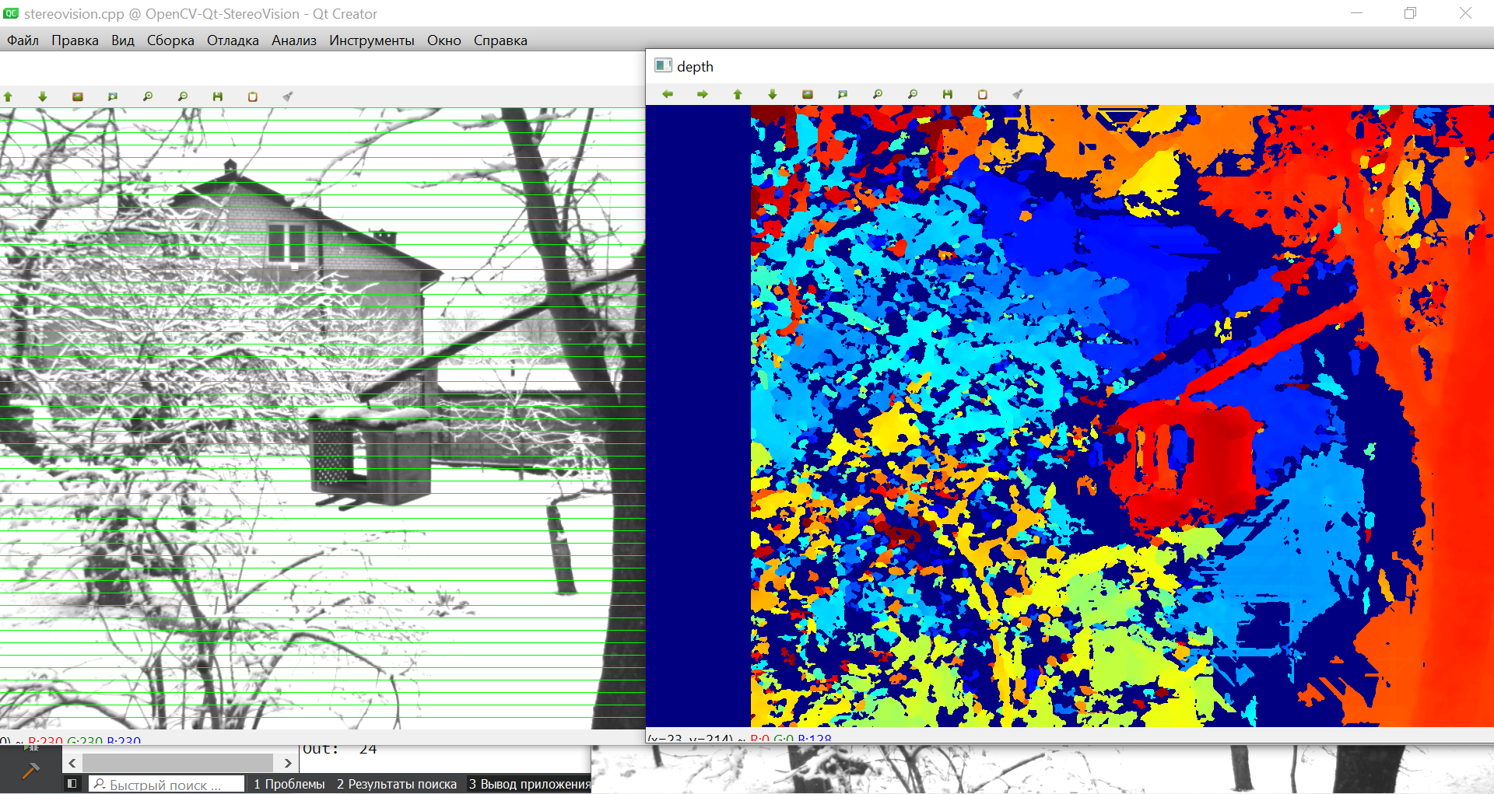Open the Инструменты menu
This screenshot has height=794, width=1494.
pyautogui.click(x=371, y=40)
